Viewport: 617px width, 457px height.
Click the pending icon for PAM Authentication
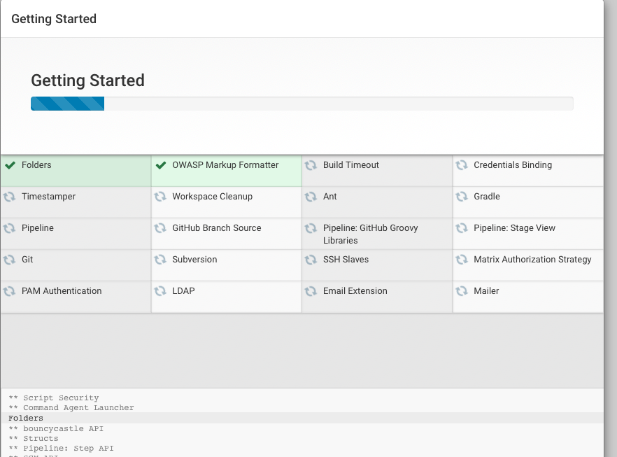click(x=10, y=291)
